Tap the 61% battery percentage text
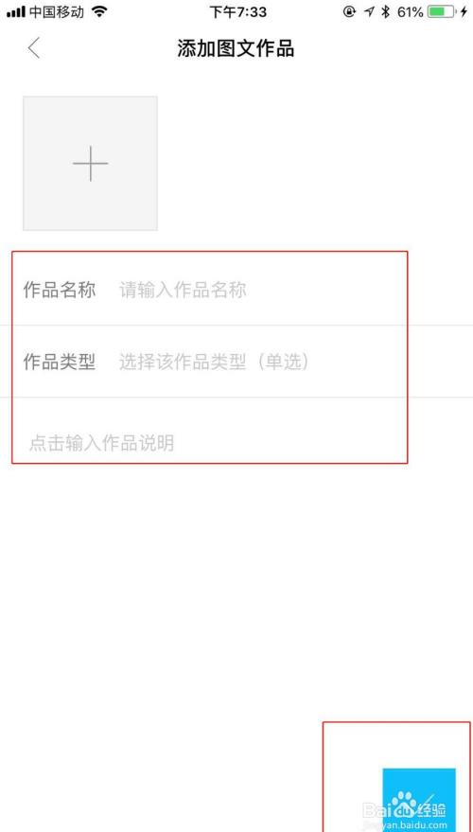Screen dimensions: 473x832 (x=410, y=11)
